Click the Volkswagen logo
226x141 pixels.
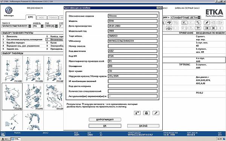tap(9, 11)
